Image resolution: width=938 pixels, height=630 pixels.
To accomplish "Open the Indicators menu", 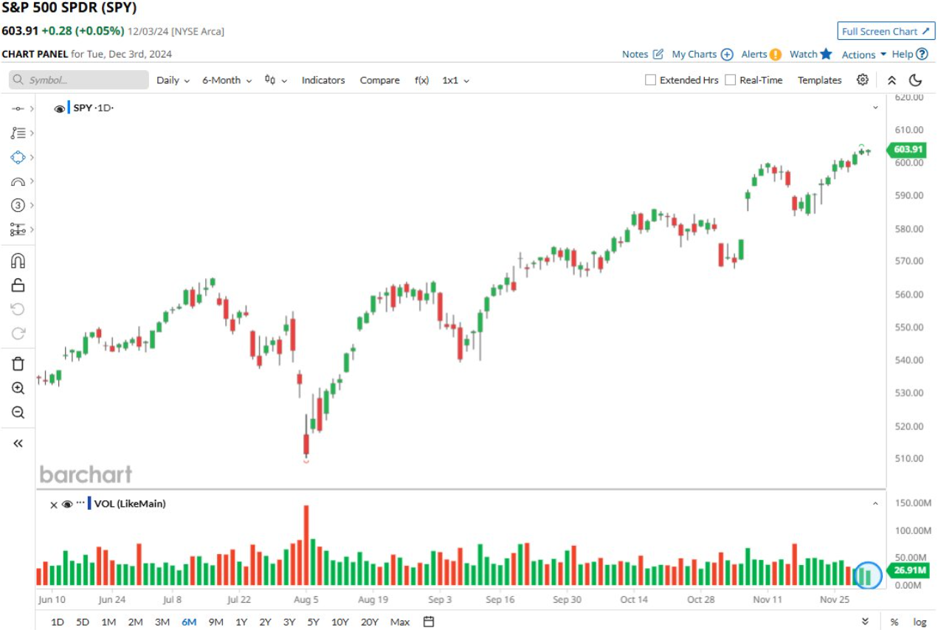I will tap(323, 80).
